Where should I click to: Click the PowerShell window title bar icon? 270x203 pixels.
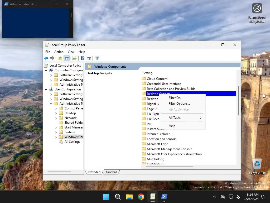pyautogui.click(x=6, y=4)
